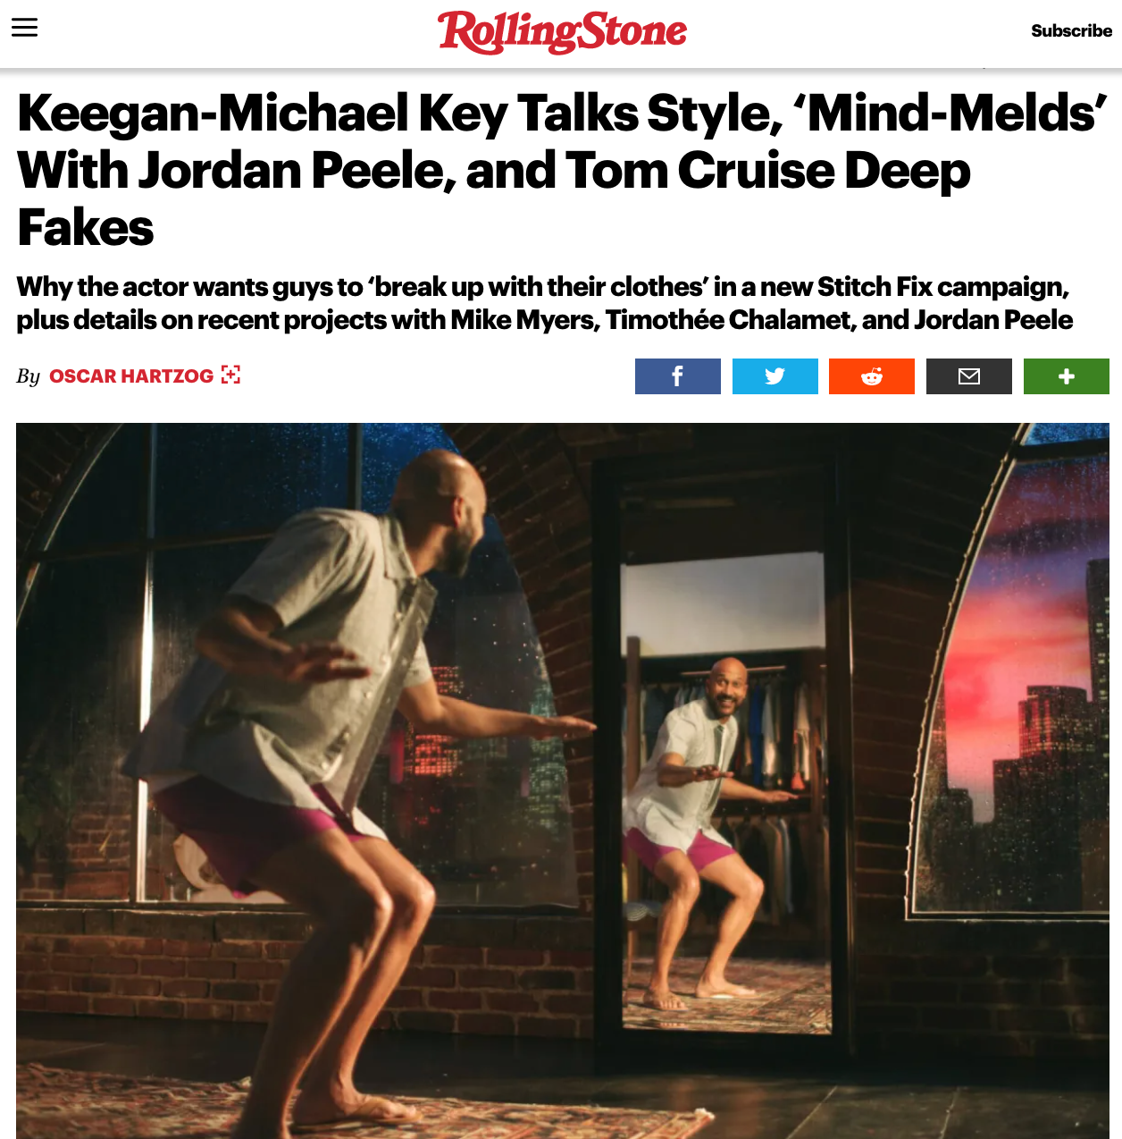Show more share options with green plus

pyautogui.click(x=1067, y=376)
